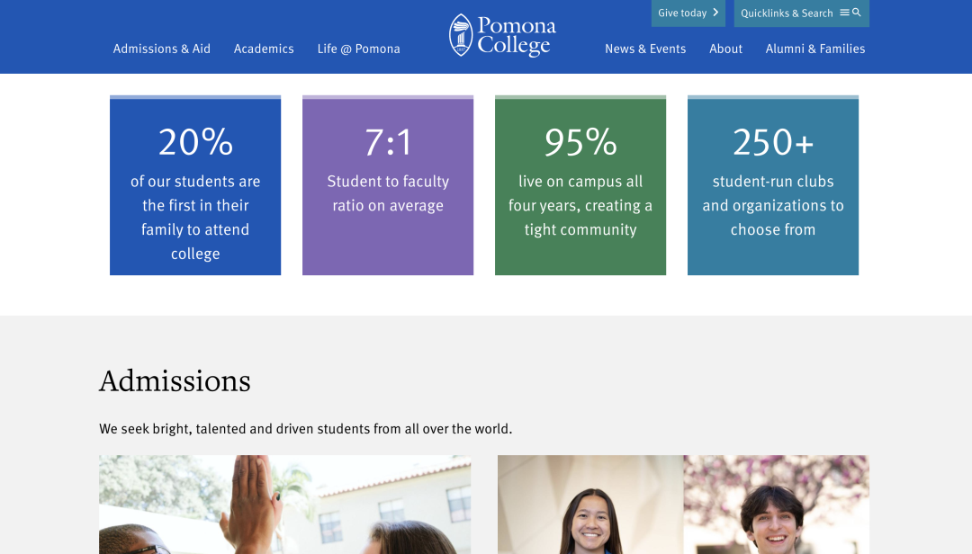Click the green 95% live on campus card
Screen dimensions: 972x554
(580, 186)
